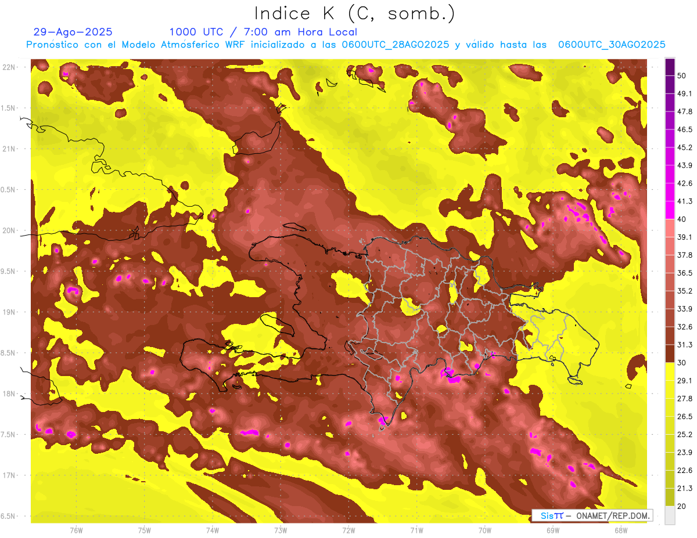Click the colorbar value "21.3"
697x538 pixels.
pos(685,489)
